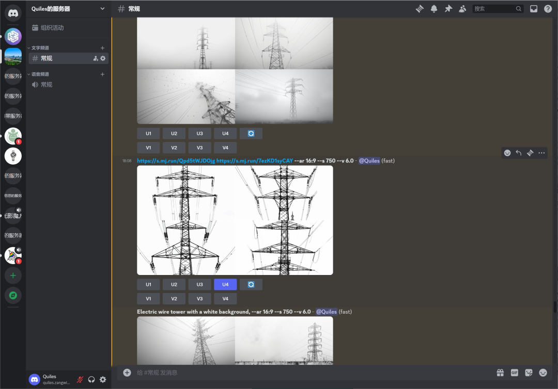Focus the 给 #常规 发消息 message box
Image resolution: width=558 pixels, height=389 pixels.
click(313, 372)
